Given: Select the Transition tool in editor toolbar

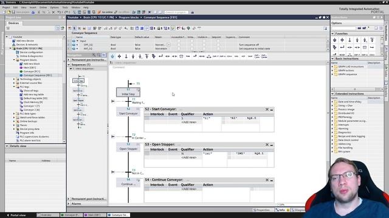Looking at the screenshot, I should (126, 56).
